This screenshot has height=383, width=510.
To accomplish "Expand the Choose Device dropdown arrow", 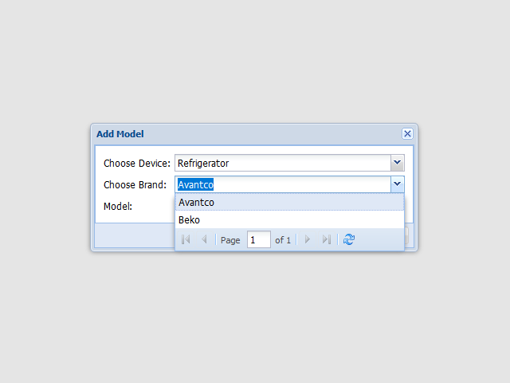I will [x=398, y=163].
